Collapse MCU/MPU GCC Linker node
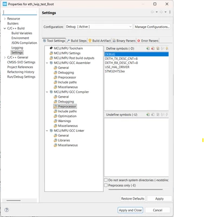Screen dimensions: 204x217 tap(47, 131)
